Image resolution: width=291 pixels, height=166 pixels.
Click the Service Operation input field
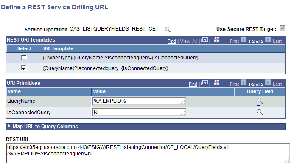(x=116, y=29)
